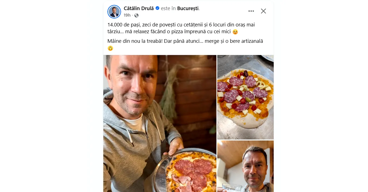
Task: Click the blue verified badge beside the name
Action: point(157,8)
